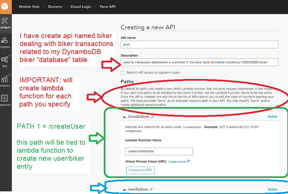Click Connect to VPC button
Viewport: 288px width, 194px height.
point(140,170)
